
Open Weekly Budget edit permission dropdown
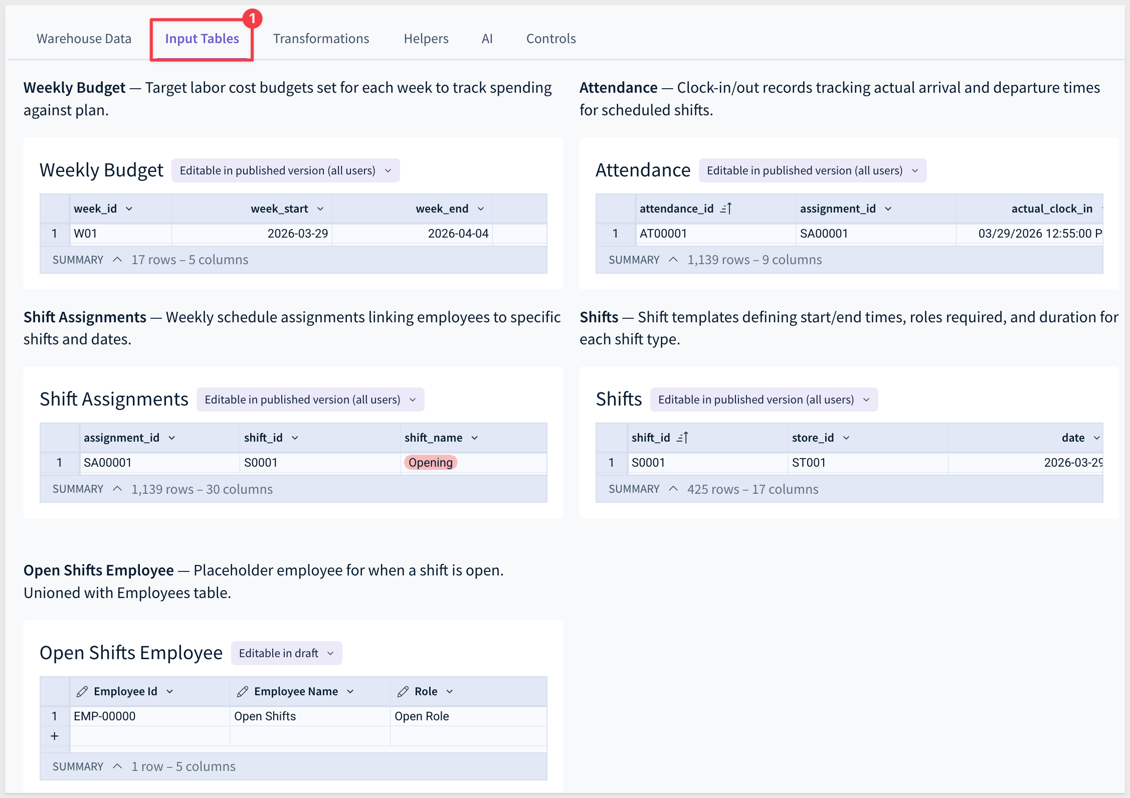(286, 170)
